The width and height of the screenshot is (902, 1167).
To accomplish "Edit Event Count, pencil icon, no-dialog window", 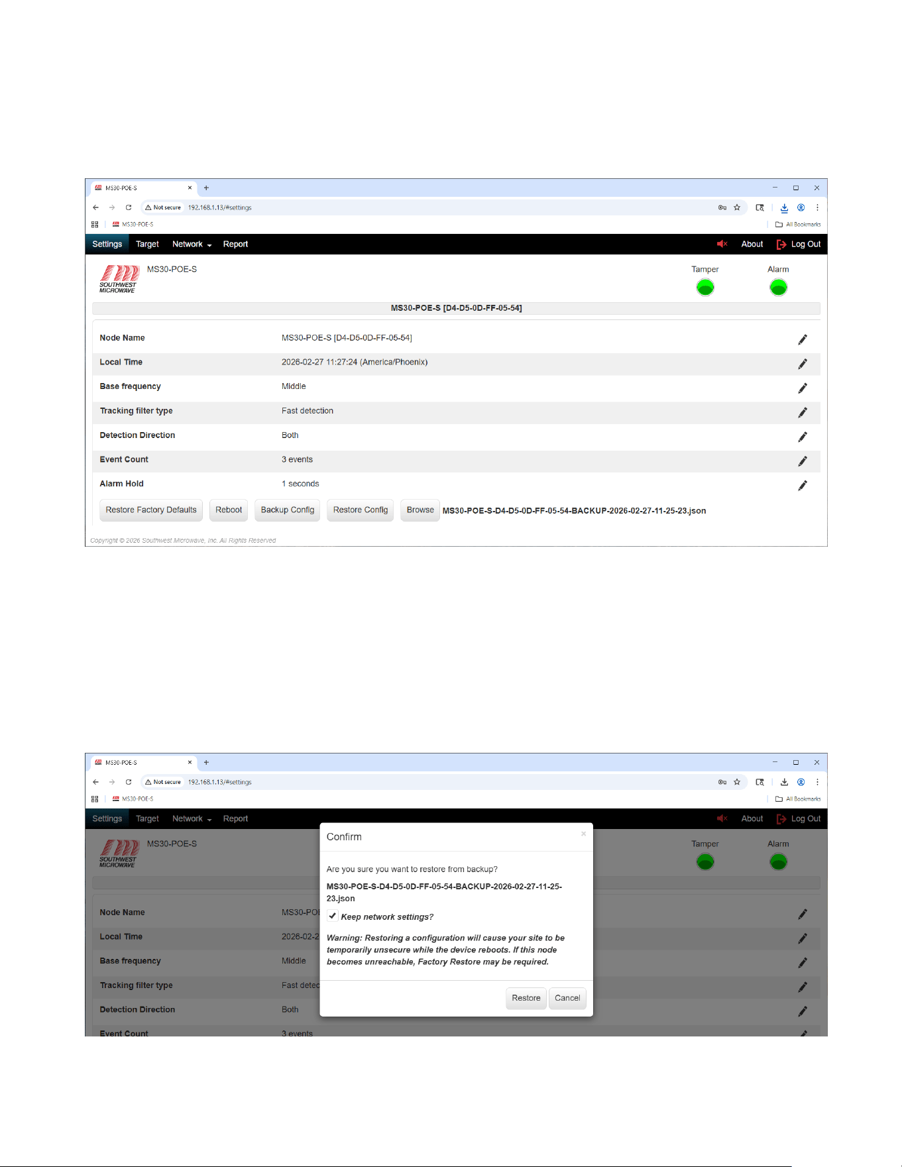I will 802,461.
